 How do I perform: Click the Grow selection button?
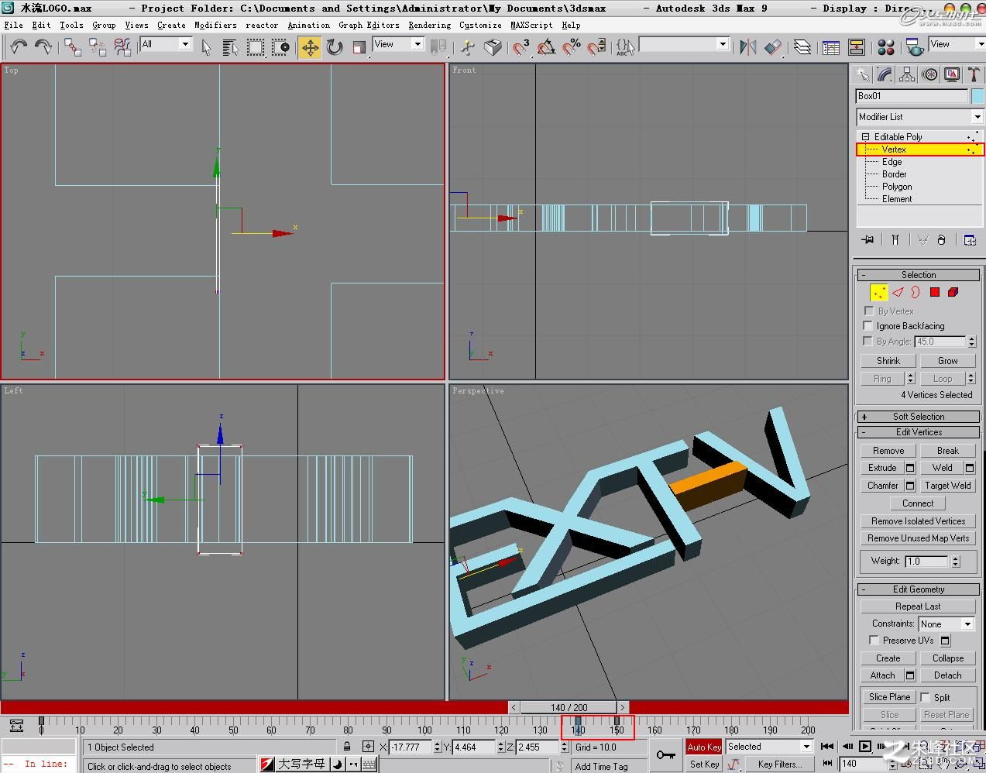click(947, 361)
